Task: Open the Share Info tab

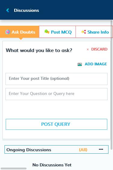Action: pyautogui.click(x=94, y=32)
